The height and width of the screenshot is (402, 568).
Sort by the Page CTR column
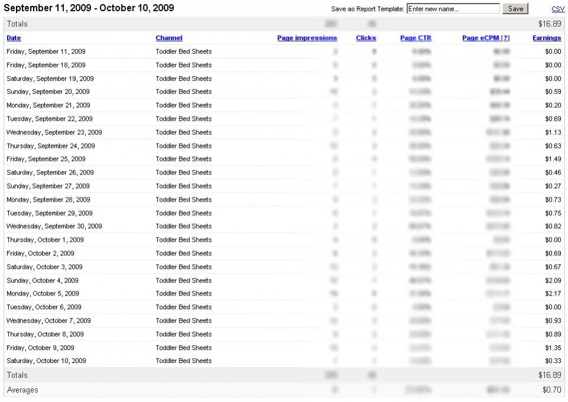415,38
